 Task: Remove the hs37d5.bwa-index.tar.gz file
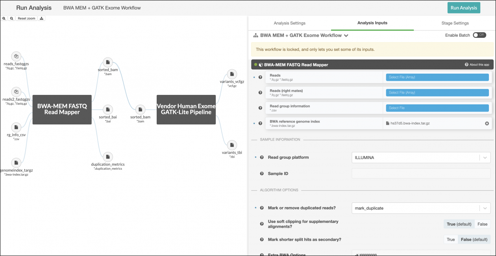point(487,123)
